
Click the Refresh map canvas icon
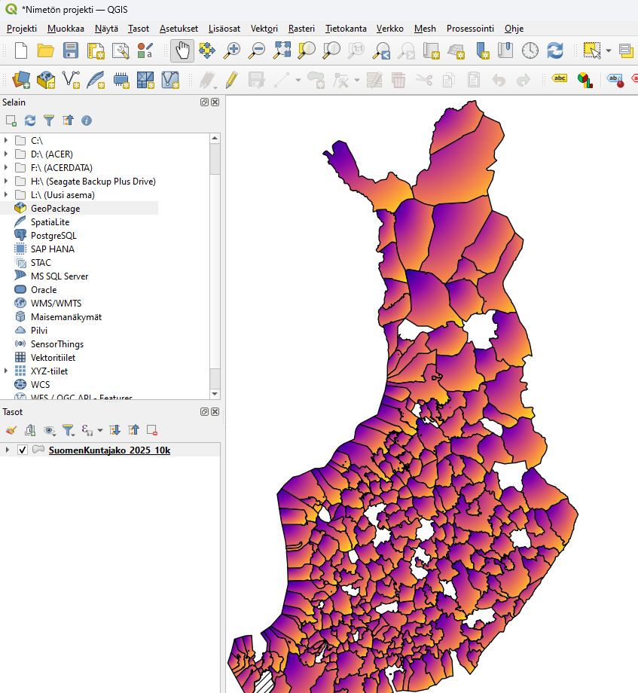[x=555, y=50]
